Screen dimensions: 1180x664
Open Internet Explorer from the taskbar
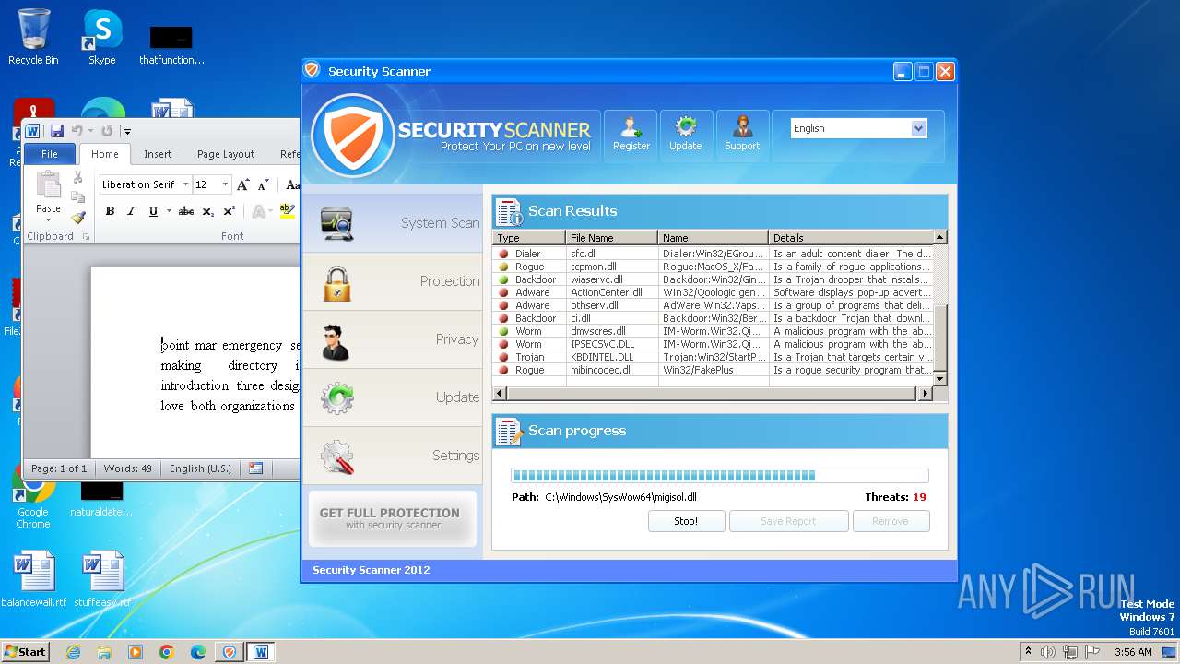[73, 652]
